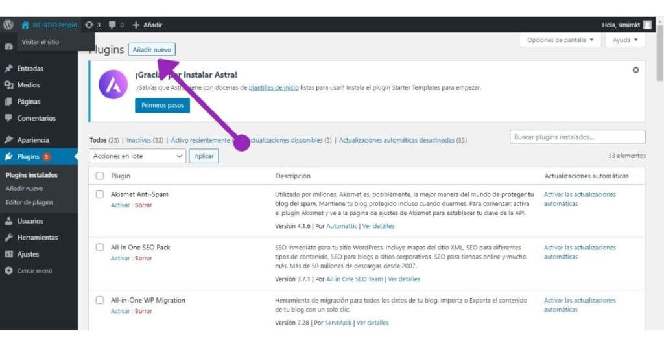Click the pages icon for Páginas
Screen dimensions: 664x346
8,102
